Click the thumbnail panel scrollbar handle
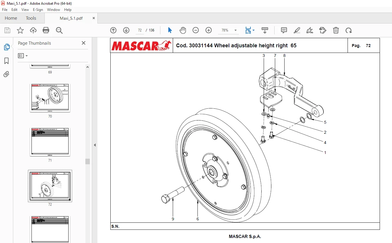The height and width of the screenshot is (243, 392). (x=87, y=161)
